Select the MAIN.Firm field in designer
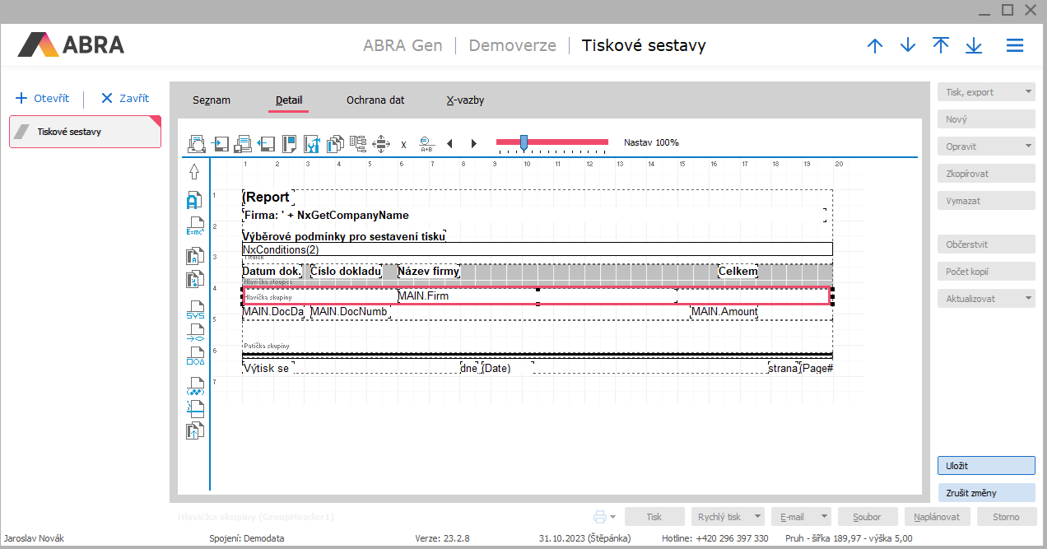1047x549 pixels. click(x=537, y=295)
